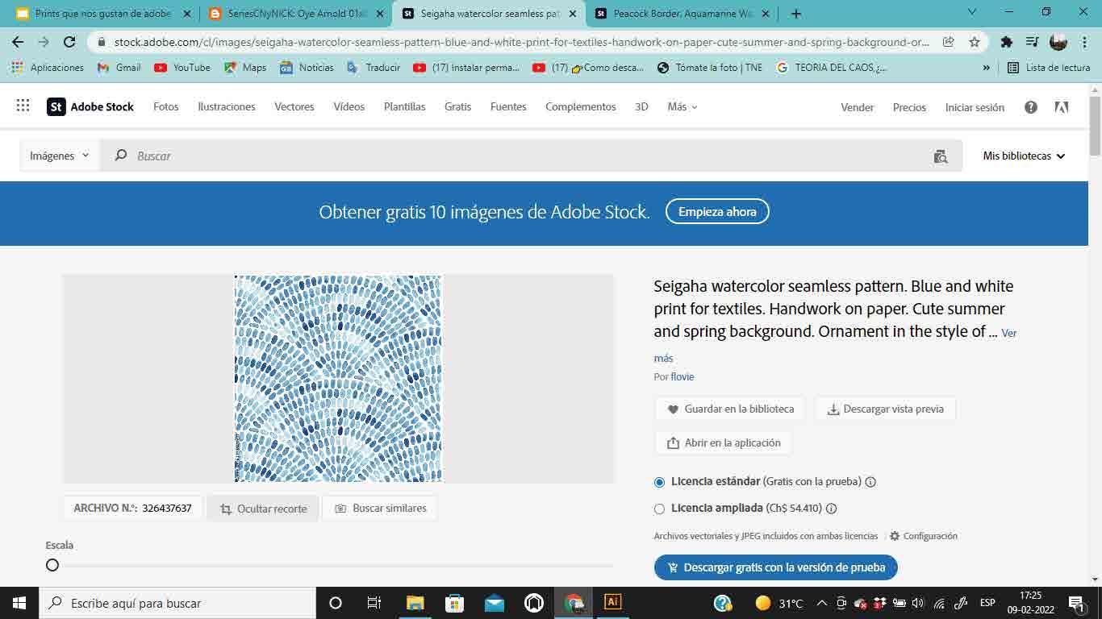Image resolution: width=1102 pixels, height=619 pixels.
Task: Open the Precios page
Action: (909, 107)
